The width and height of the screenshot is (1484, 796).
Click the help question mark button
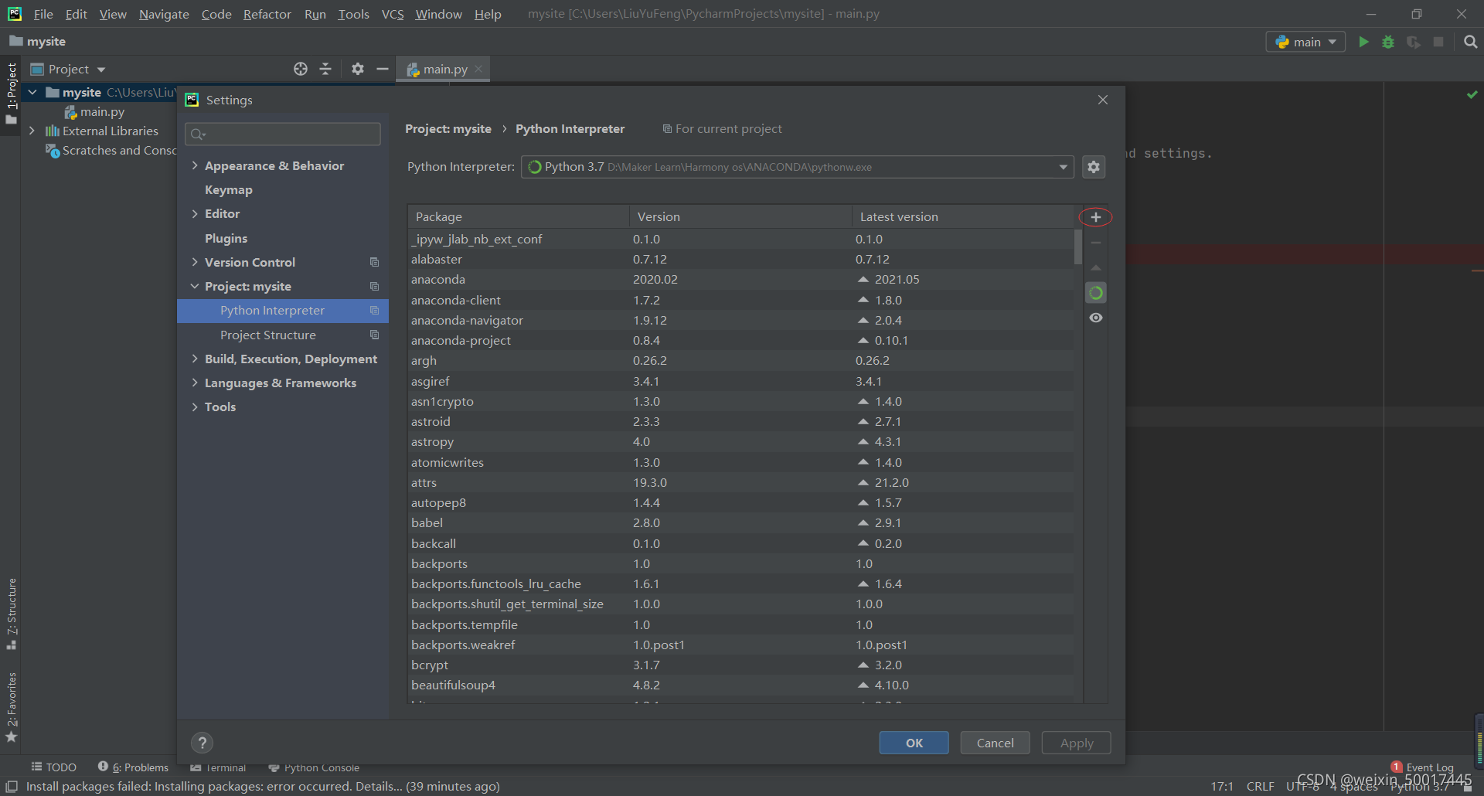[x=202, y=743]
